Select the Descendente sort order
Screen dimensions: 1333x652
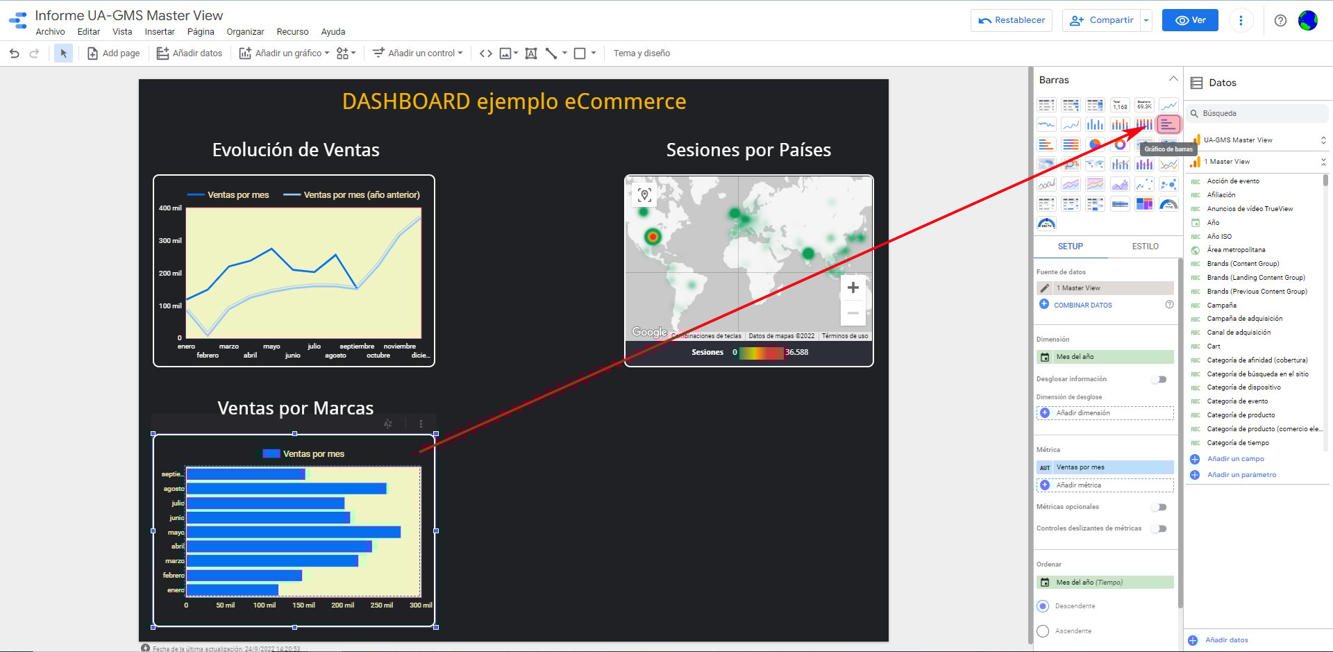point(1043,606)
